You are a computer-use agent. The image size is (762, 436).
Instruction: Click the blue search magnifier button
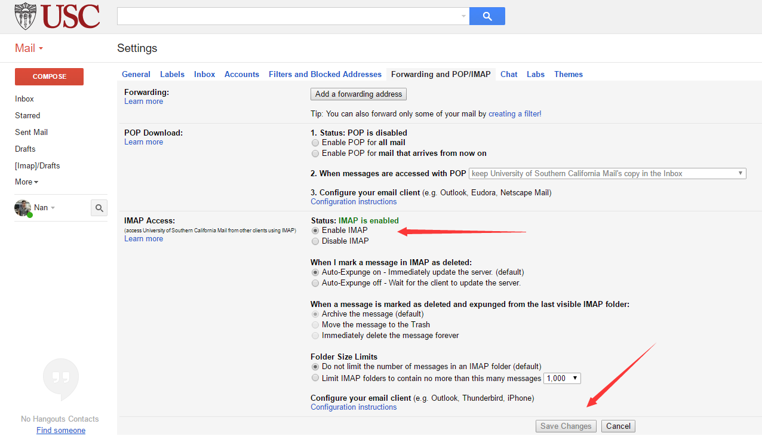point(487,16)
